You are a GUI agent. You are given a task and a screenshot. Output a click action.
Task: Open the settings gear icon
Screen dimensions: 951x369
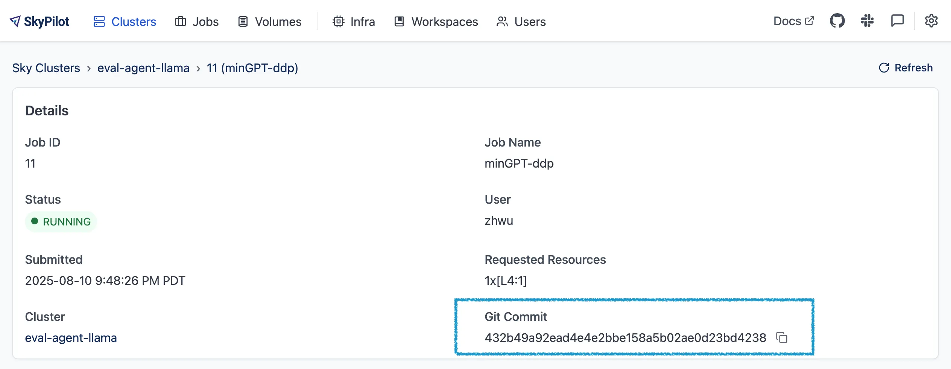pos(932,21)
